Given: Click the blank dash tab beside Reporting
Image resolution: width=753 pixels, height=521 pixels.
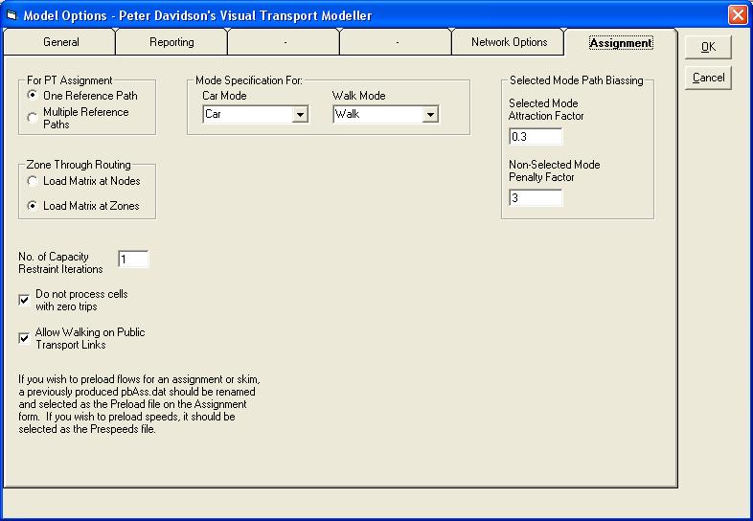Looking at the screenshot, I should click(x=284, y=42).
